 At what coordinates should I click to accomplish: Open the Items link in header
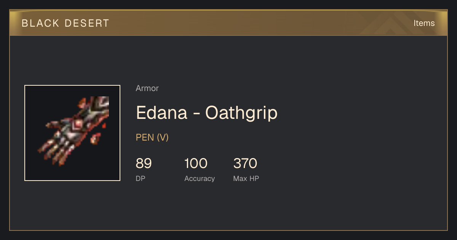424,23
